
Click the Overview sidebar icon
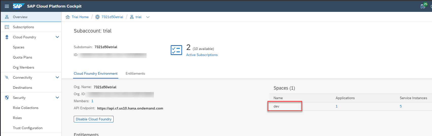point(7,17)
